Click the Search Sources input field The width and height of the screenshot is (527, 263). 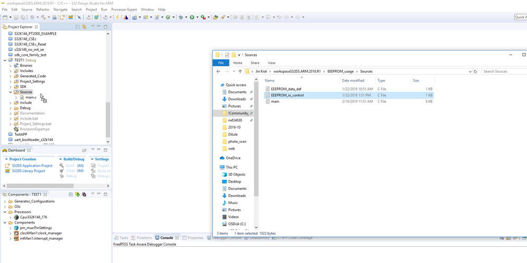pos(504,72)
